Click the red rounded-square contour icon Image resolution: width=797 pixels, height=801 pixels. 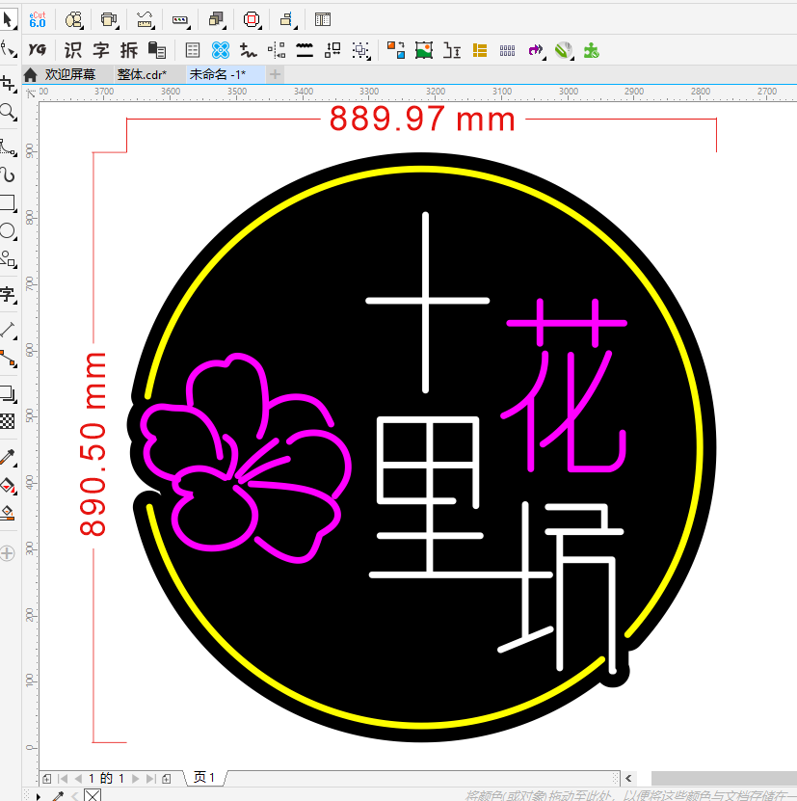(252, 19)
